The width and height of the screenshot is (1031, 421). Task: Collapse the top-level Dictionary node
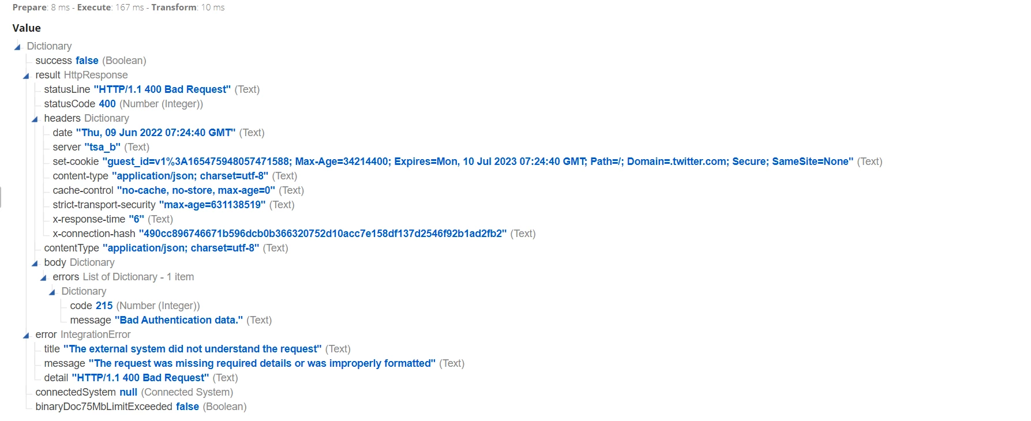coord(17,47)
